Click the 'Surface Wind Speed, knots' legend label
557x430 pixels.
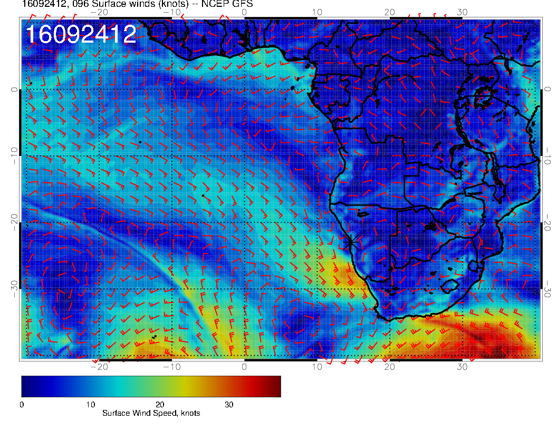click(151, 413)
